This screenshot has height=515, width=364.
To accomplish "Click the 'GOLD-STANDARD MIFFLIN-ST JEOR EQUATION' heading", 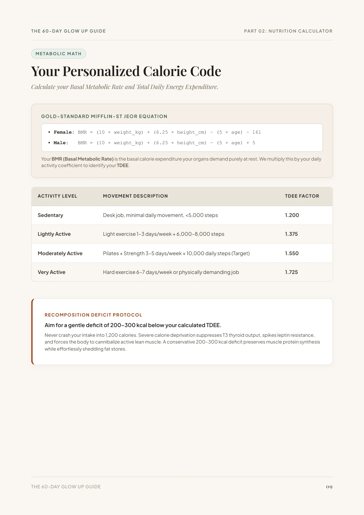I will click(104, 116).
